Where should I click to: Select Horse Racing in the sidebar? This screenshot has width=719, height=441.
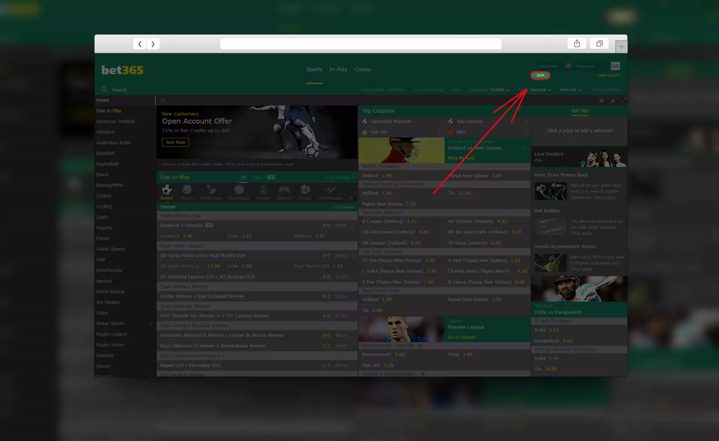point(125,292)
